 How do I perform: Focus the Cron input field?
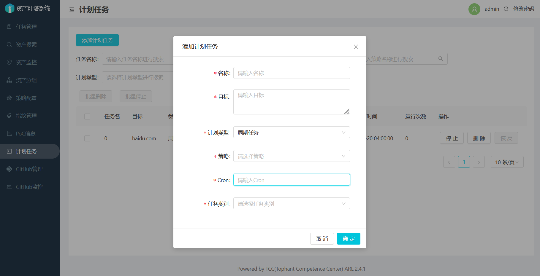(x=292, y=180)
